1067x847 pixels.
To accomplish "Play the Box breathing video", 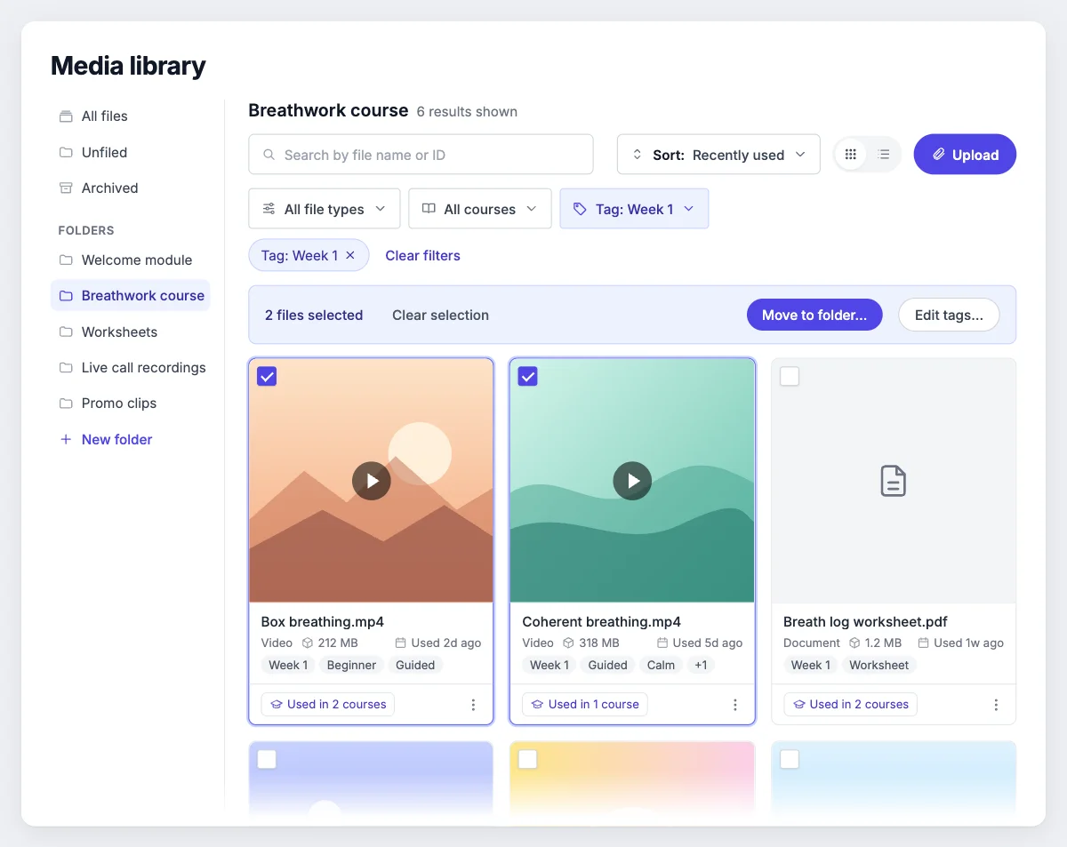I will [x=372, y=481].
